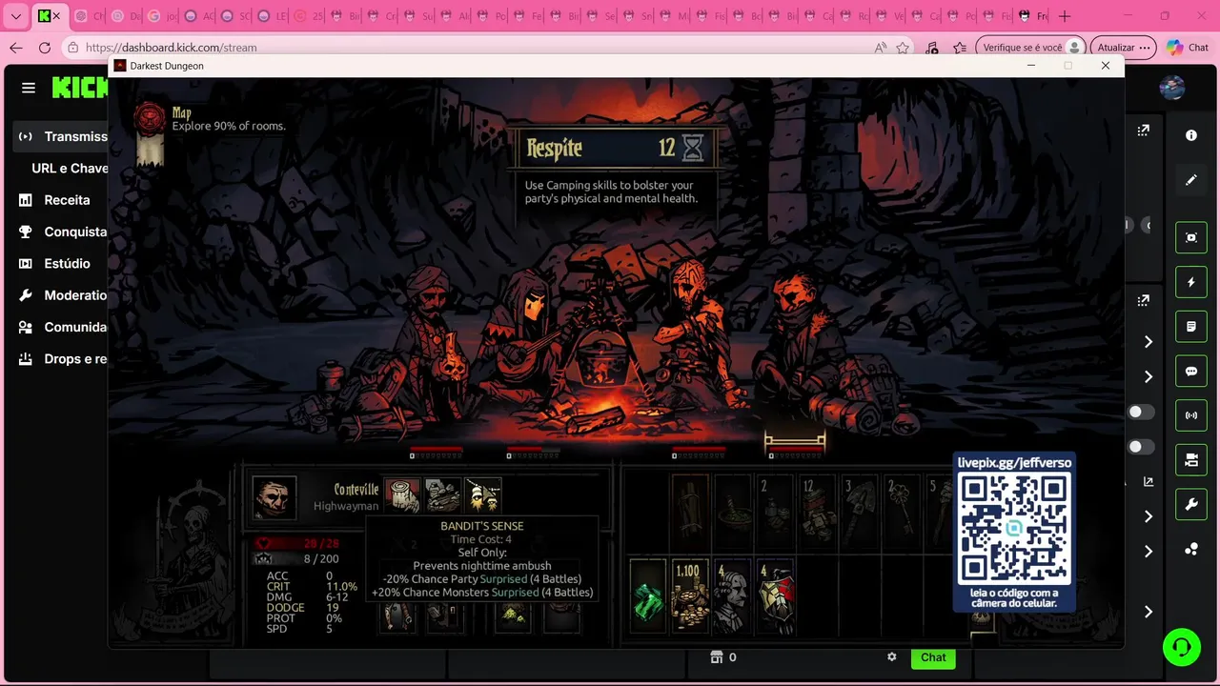This screenshot has height=686, width=1220.
Task: Click the chat settings gear icon
Action: pos(892,656)
